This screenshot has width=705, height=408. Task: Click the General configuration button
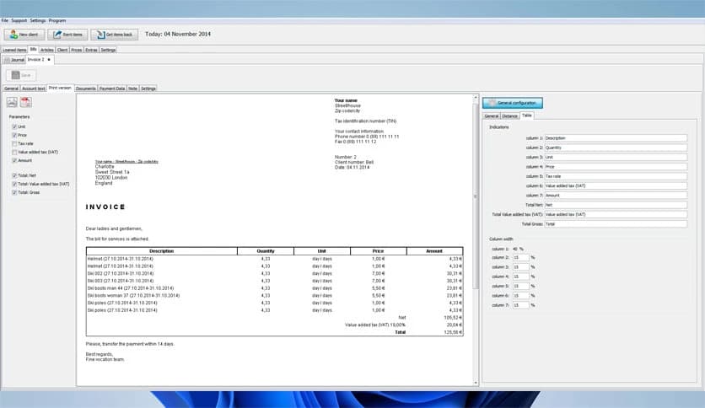[514, 103]
